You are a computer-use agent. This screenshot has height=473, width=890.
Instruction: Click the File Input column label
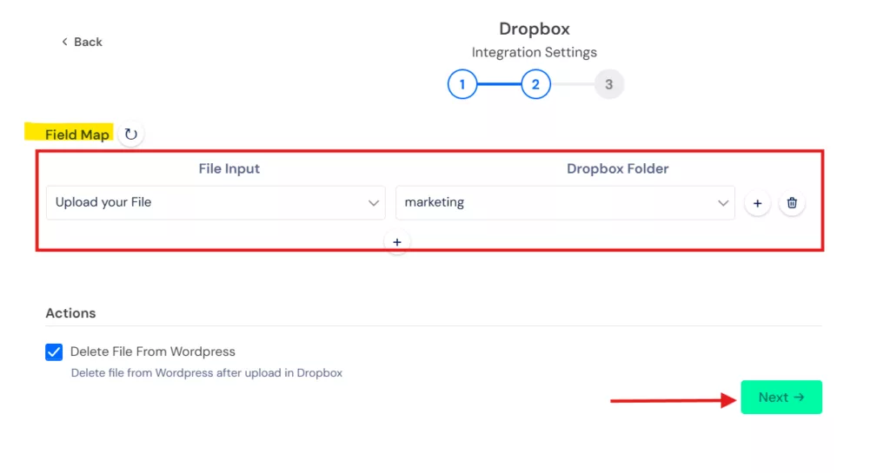229,169
